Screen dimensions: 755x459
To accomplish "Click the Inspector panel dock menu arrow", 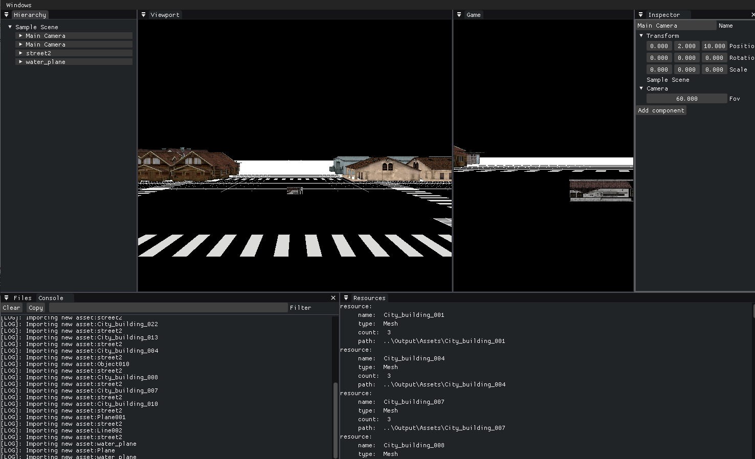I will point(640,15).
